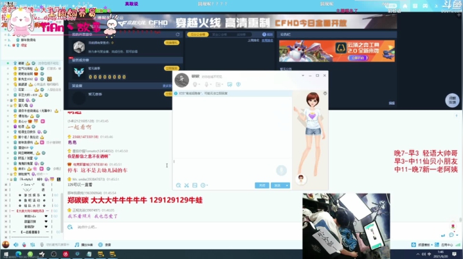Screen dimensions: 463x259
Task: Click the home icon in the top right bar
Action: [x=405, y=6]
